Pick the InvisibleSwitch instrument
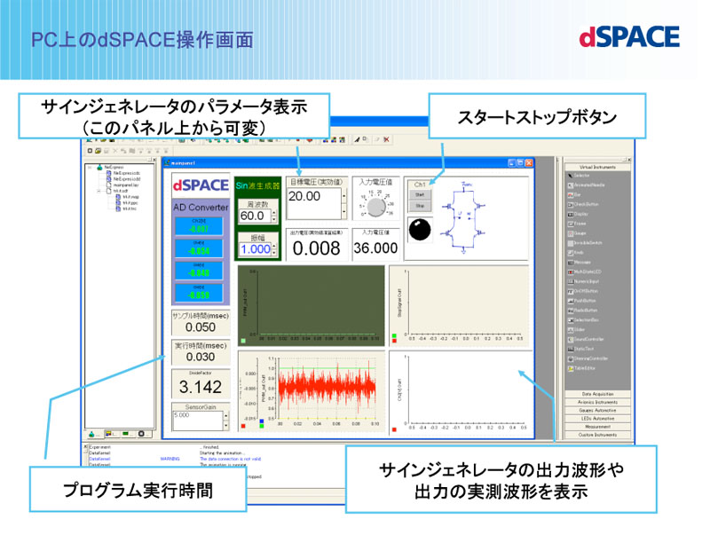 point(585,243)
